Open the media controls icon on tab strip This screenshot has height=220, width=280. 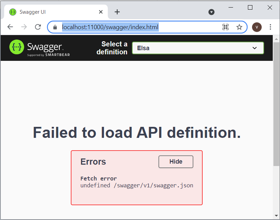coord(211,12)
